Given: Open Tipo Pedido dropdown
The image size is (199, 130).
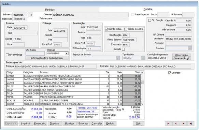Looking at the screenshot, I should 143,58.
